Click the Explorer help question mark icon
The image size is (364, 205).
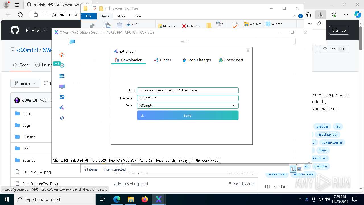click(x=300, y=16)
